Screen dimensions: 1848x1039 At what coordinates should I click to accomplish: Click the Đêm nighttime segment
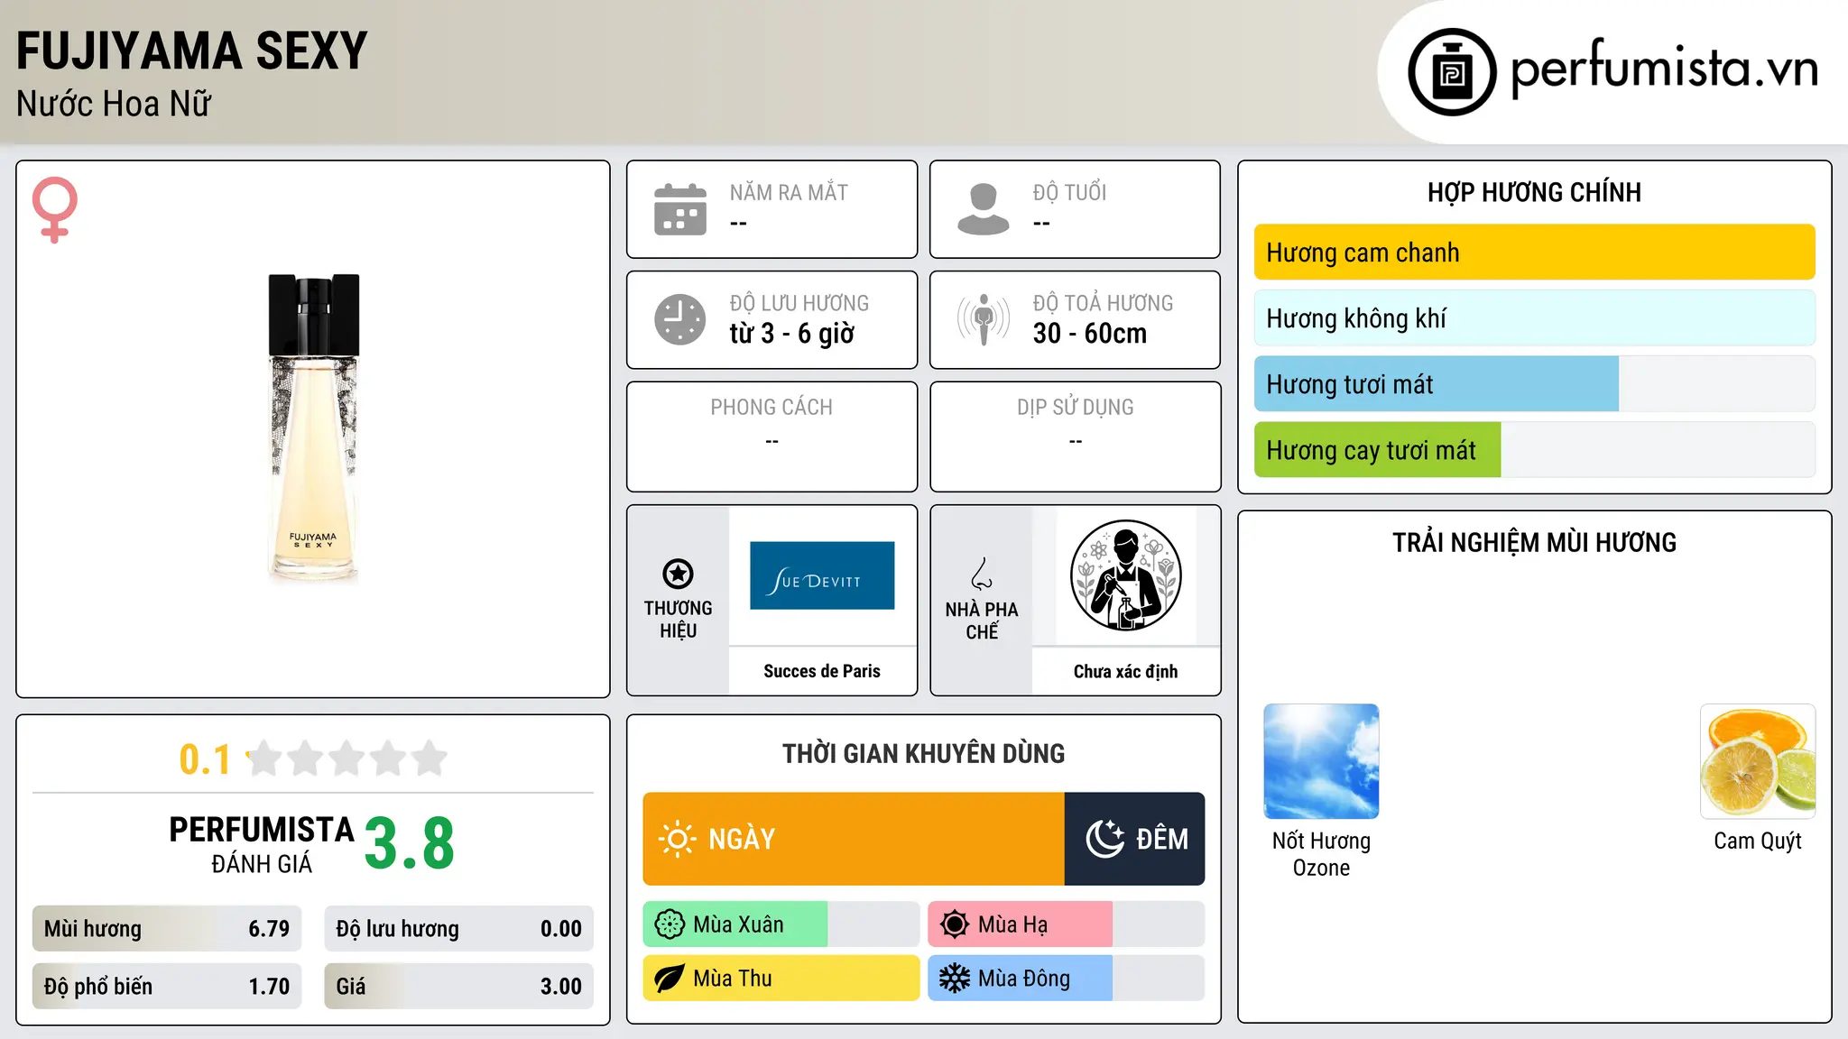[x=1135, y=839]
